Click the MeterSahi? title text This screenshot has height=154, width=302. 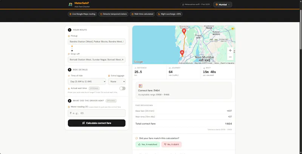coord(82,3)
